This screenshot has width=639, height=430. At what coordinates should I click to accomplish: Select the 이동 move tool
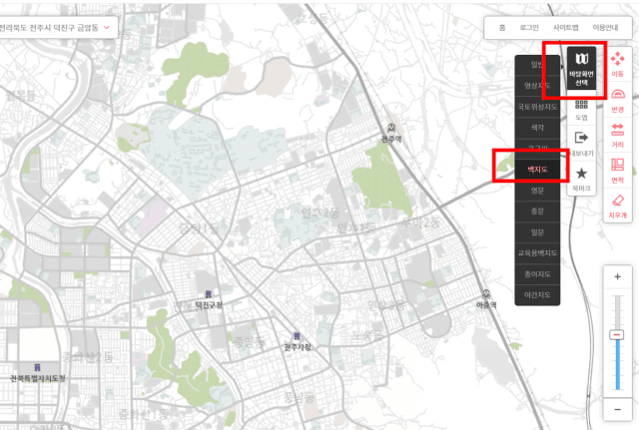(x=617, y=64)
